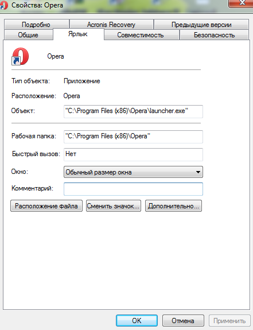This screenshot has width=253, height=330.
Task: Confirm with the OK button
Action: pos(137,320)
